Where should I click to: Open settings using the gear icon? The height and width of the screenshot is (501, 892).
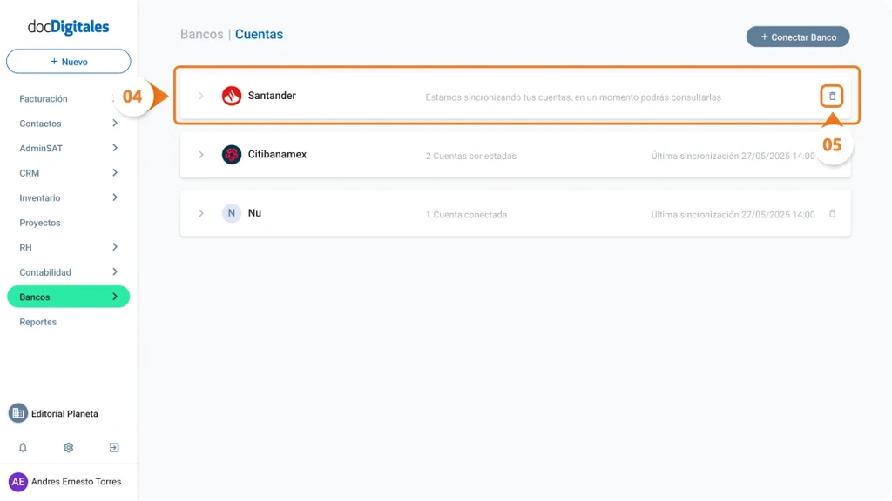(68, 447)
